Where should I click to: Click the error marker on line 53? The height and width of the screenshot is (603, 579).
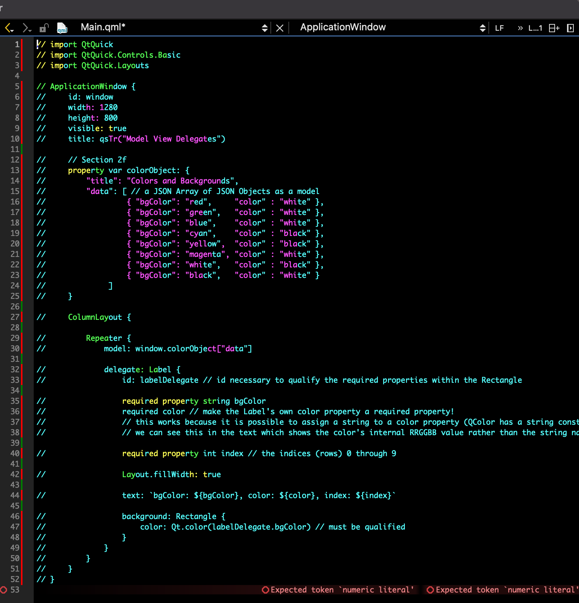click(x=4, y=590)
